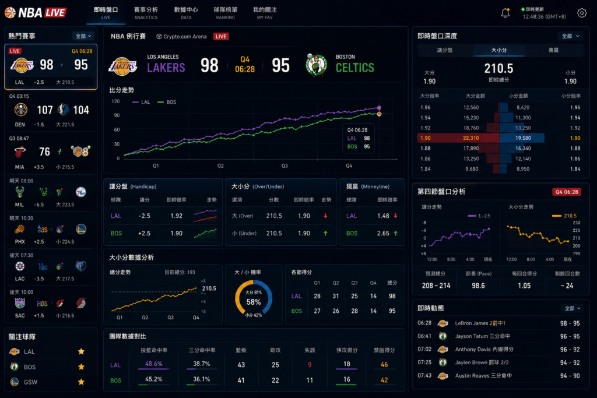Click the 58% over/under probability donut
The image size is (597, 398).
click(254, 299)
